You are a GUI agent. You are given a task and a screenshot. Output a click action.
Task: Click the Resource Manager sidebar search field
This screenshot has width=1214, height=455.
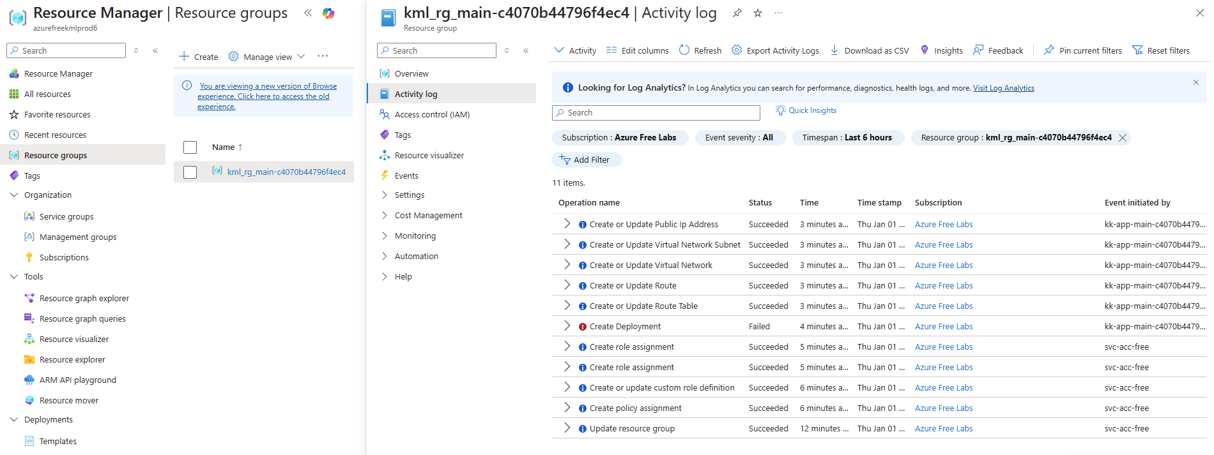tap(66, 50)
